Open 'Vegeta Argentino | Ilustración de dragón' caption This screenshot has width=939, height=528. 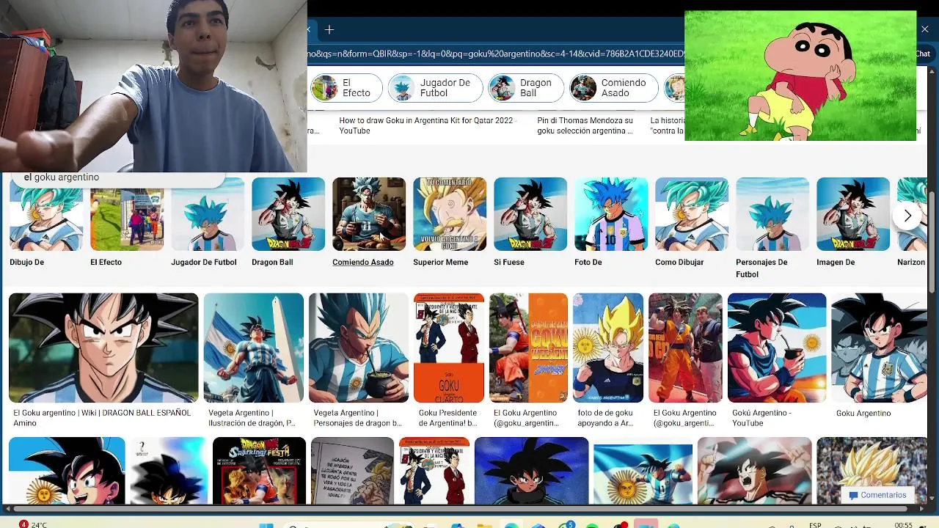click(x=252, y=418)
